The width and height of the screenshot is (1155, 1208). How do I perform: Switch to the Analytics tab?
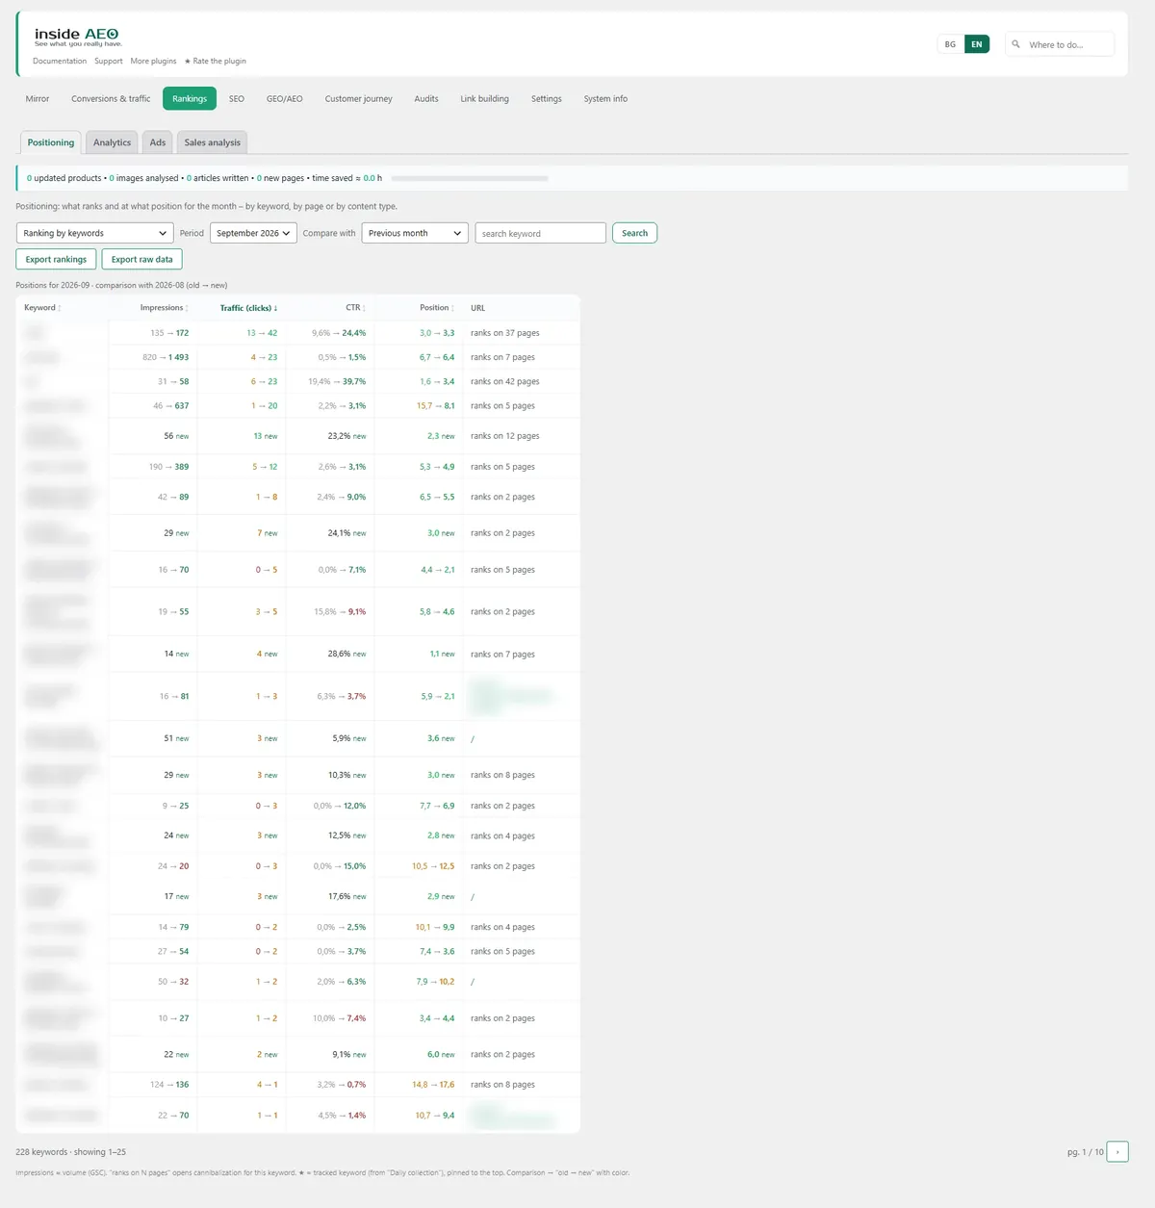pyautogui.click(x=112, y=142)
